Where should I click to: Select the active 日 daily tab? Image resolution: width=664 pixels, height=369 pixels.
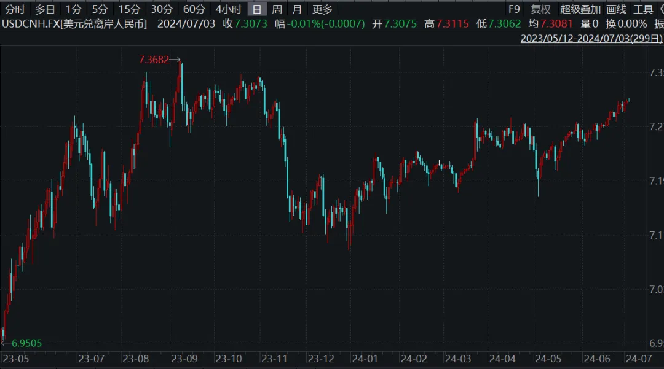(x=257, y=9)
